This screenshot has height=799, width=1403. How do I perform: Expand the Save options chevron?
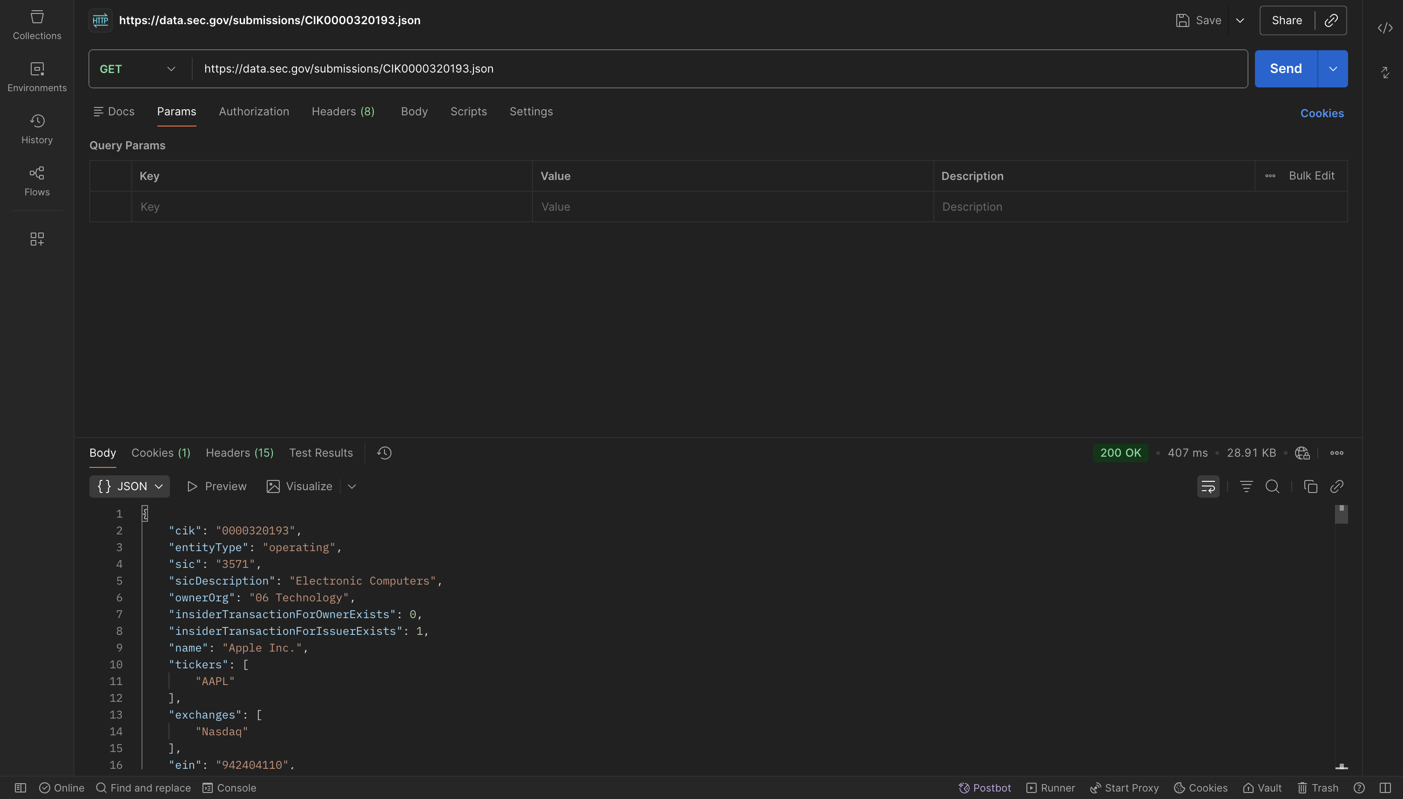(1240, 21)
